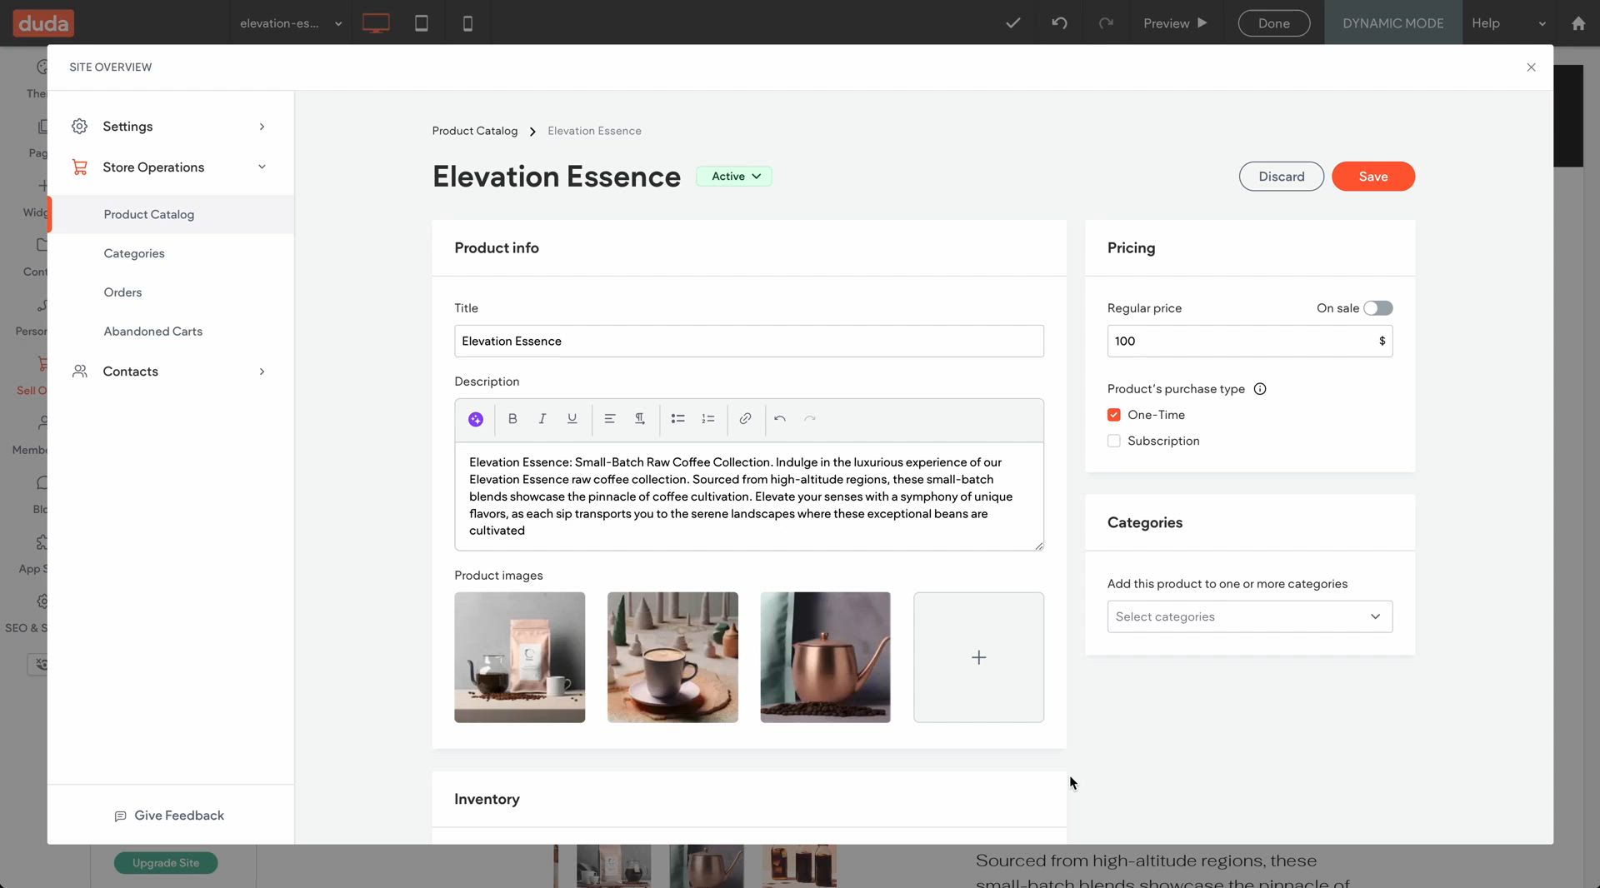Uncheck the One-Time purchase type checkbox

pos(1113,415)
